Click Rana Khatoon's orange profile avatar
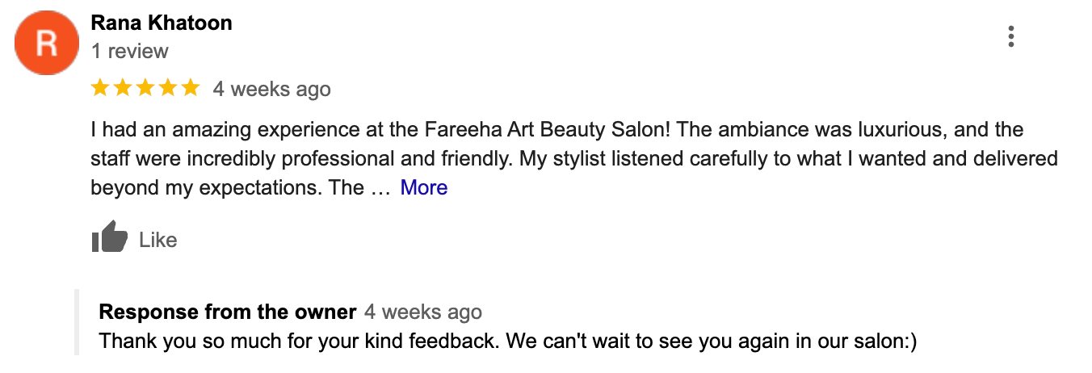The width and height of the screenshot is (1092, 373). (47, 44)
